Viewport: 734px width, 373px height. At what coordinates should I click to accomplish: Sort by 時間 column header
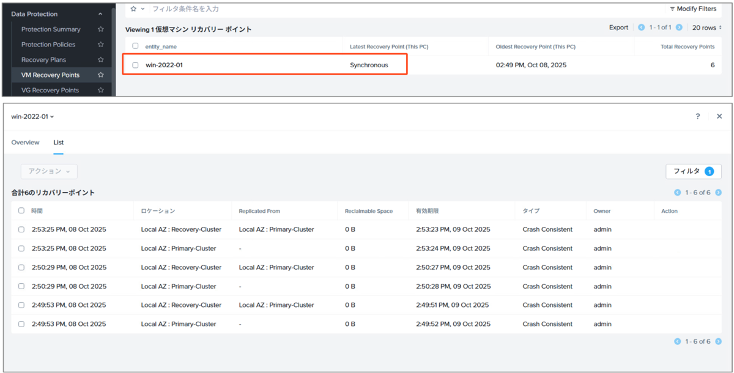tap(37, 211)
